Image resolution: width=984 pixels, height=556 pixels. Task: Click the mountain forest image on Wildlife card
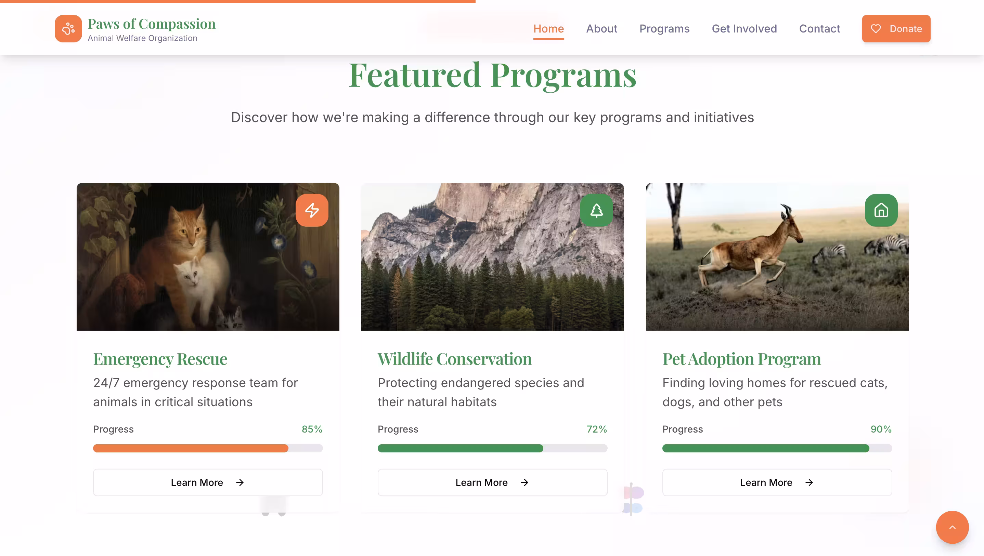[x=492, y=256]
